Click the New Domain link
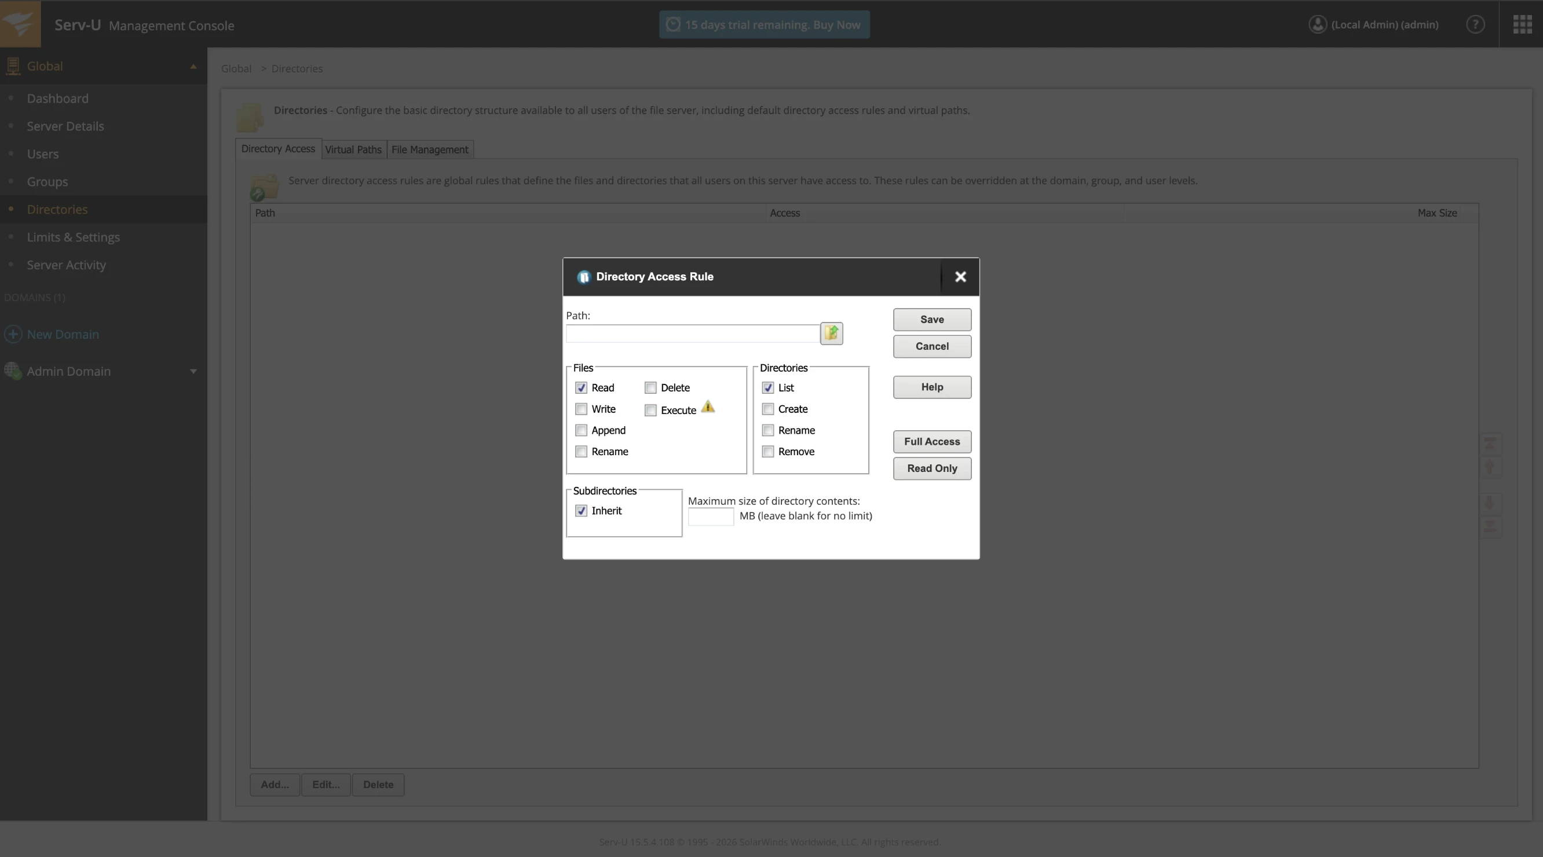Screen dimensions: 1543x857 pos(63,334)
